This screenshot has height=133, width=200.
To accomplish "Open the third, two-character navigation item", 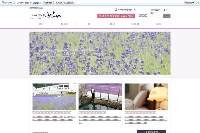I will (88, 24).
